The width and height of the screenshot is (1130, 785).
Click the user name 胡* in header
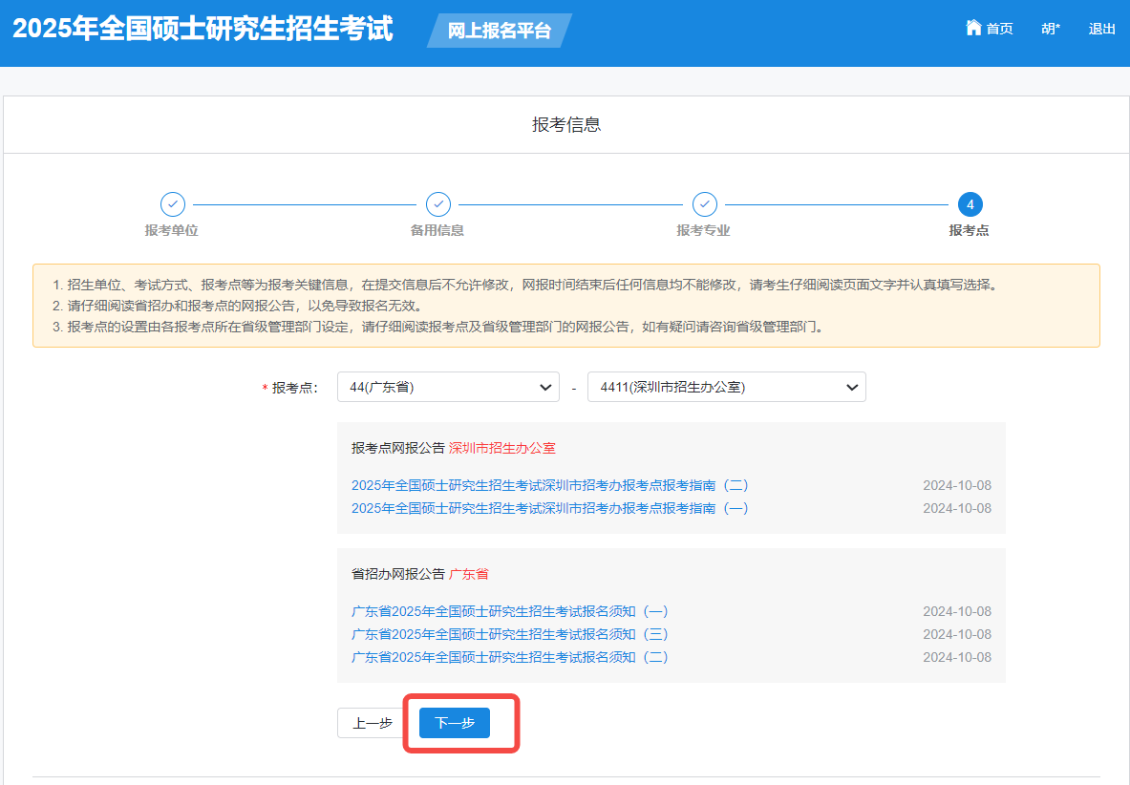pos(1051,29)
